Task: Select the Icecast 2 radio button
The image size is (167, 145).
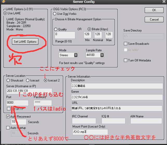Action: (x=46, y=80)
